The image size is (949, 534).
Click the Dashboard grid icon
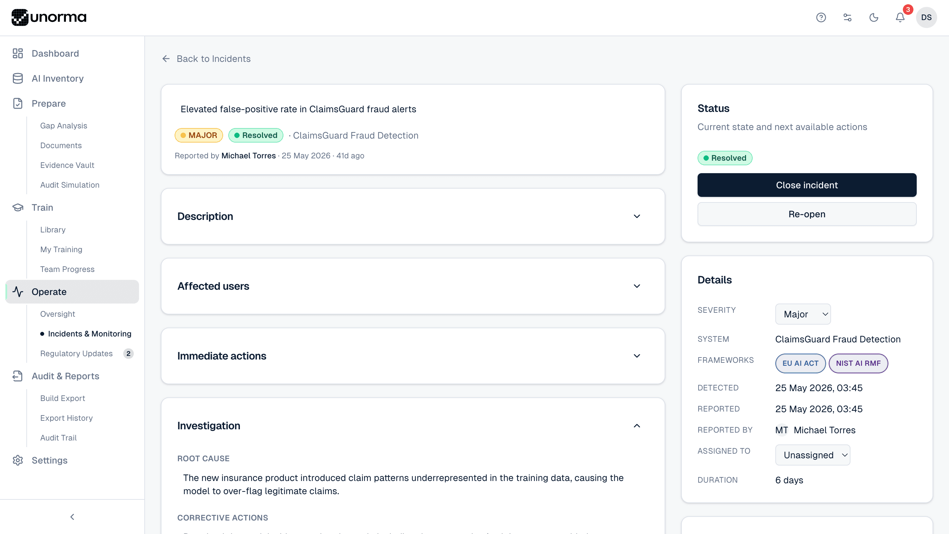[18, 53]
